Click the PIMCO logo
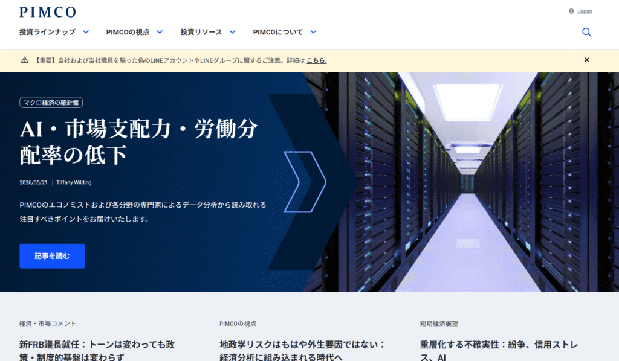The height and width of the screenshot is (361, 619). pyautogui.click(x=48, y=12)
